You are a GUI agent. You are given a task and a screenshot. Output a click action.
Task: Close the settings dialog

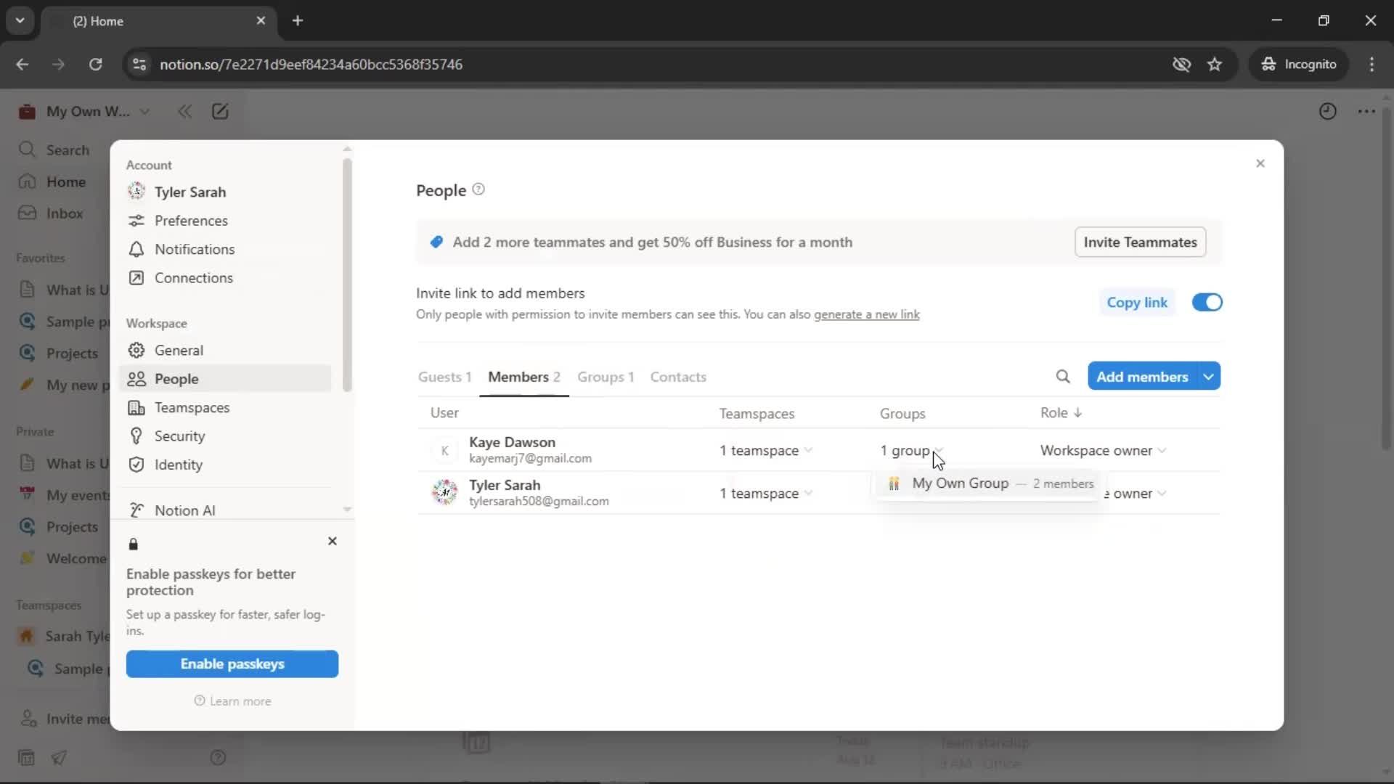pos(1260,163)
